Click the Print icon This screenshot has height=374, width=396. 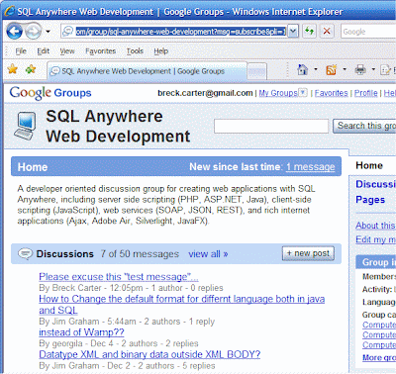(360, 69)
